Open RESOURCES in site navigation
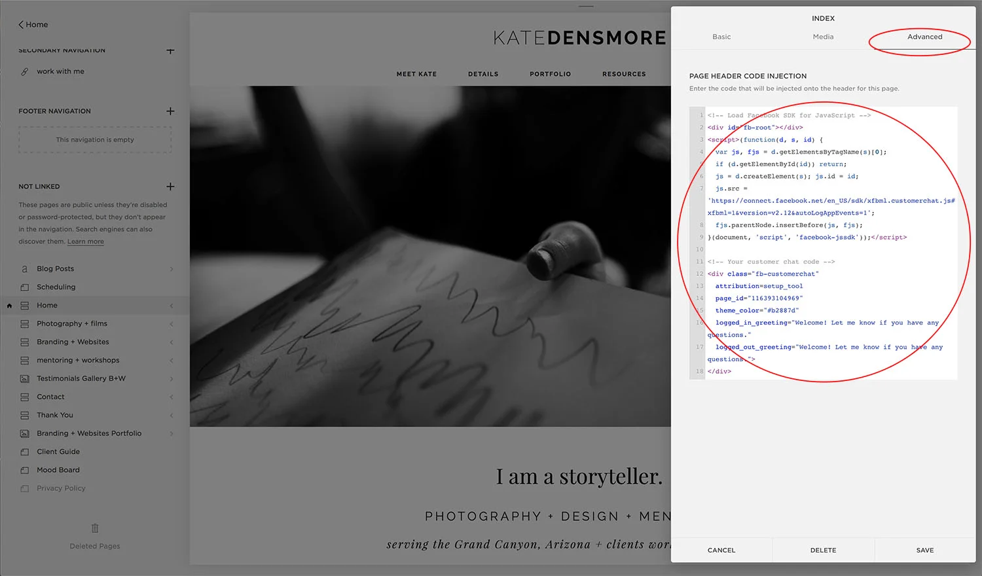The height and width of the screenshot is (576, 982). click(x=624, y=75)
